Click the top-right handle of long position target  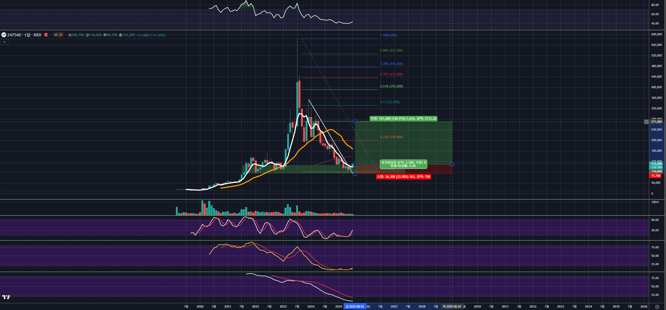355,121
